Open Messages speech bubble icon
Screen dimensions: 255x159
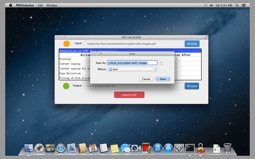125,148
